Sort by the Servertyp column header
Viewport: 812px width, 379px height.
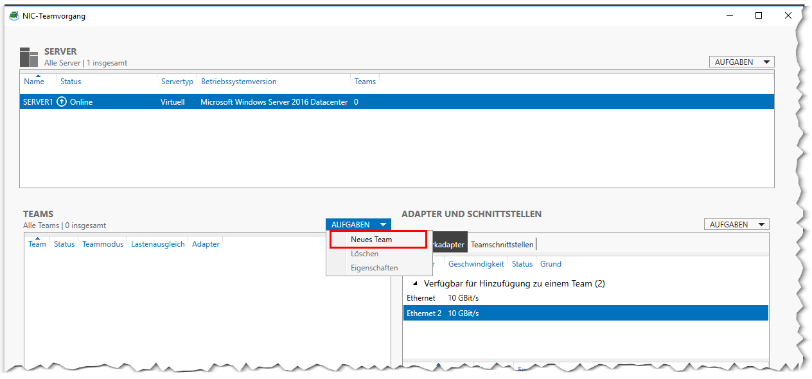(177, 82)
